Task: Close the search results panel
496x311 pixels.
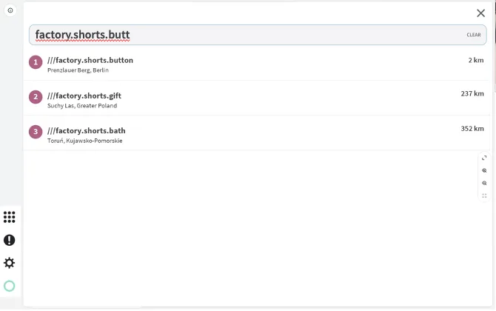Action: pos(480,13)
